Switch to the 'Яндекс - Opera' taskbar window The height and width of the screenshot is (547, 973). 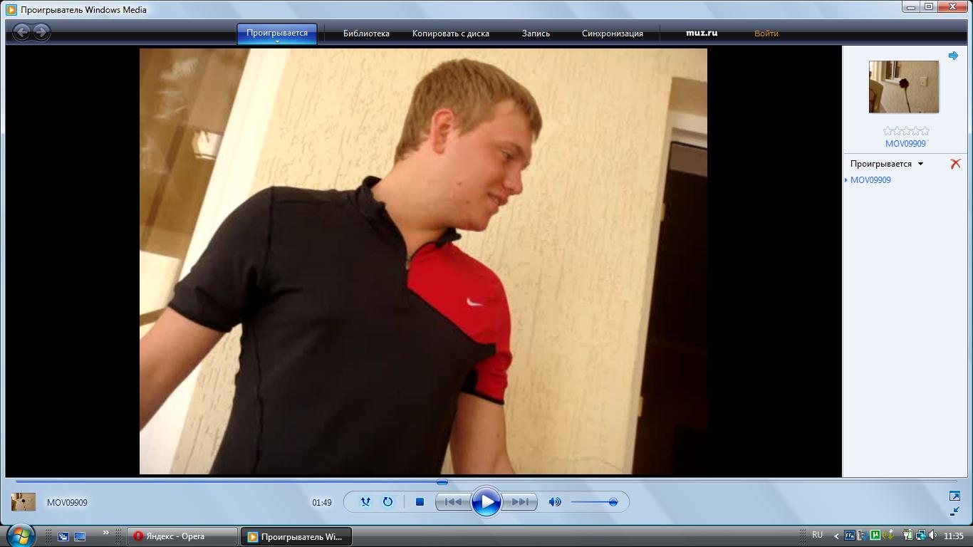coord(182,536)
